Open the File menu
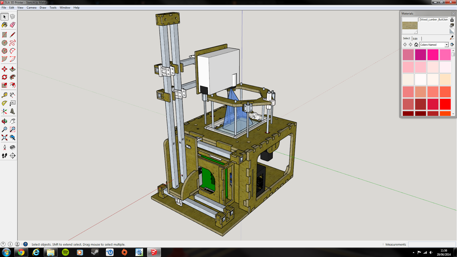 pos(4,8)
